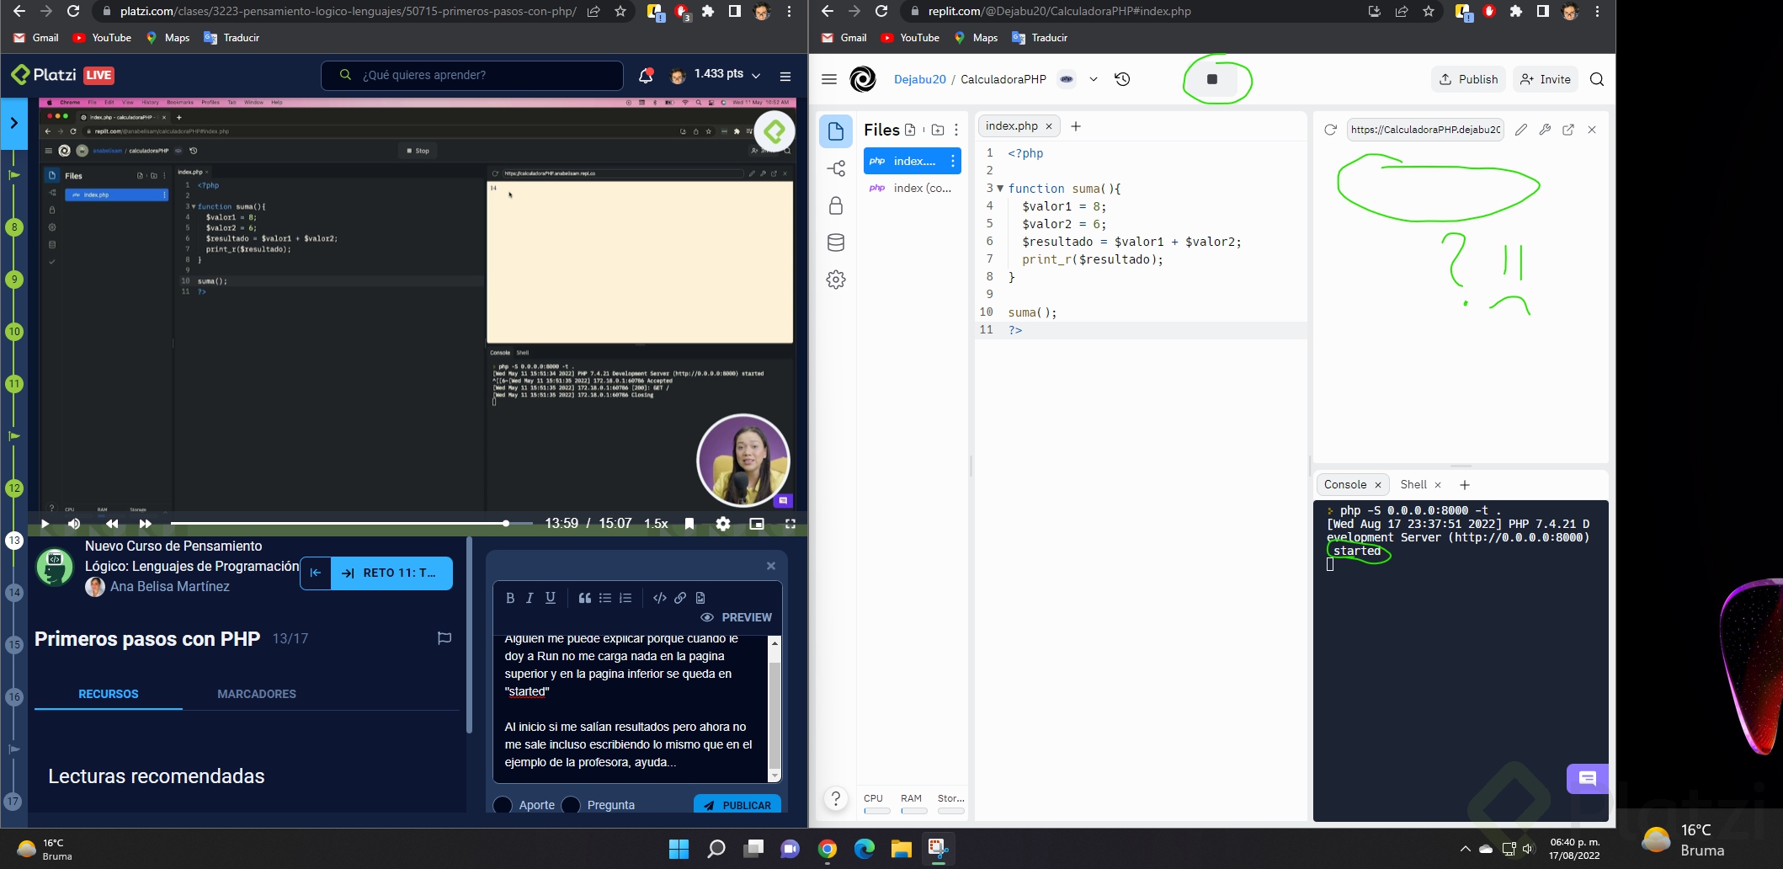Expand the collapsed course sidebar chevron
The image size is (1783, 869).
coord(13,123)
